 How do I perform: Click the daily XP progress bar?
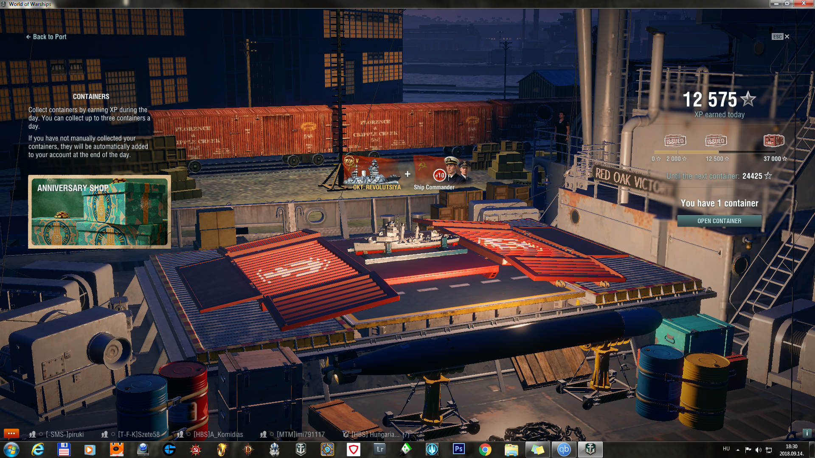[x=715, y=152]
